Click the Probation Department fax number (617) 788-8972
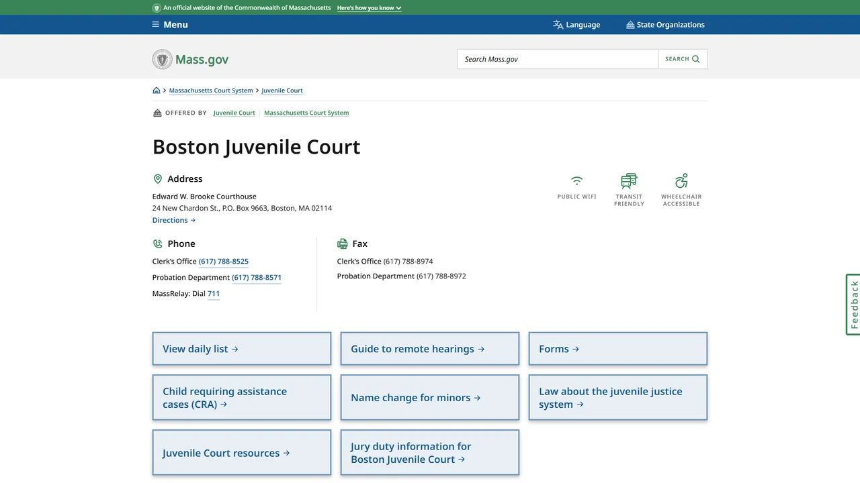The image size is (860, 483). 441,276
